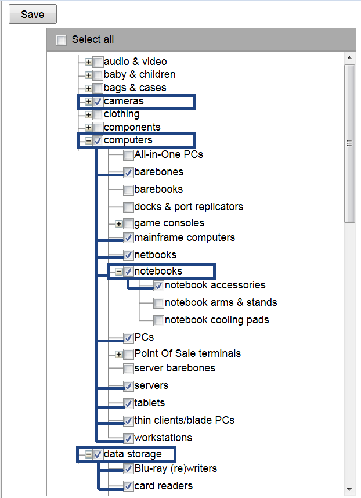Uncheck the data storage checkbox
The height and width of the screenshot is (498, 361).
pos(98,454)
